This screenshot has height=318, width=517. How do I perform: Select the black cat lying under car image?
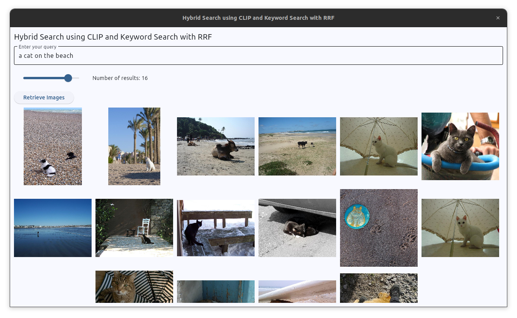(297, 228)
